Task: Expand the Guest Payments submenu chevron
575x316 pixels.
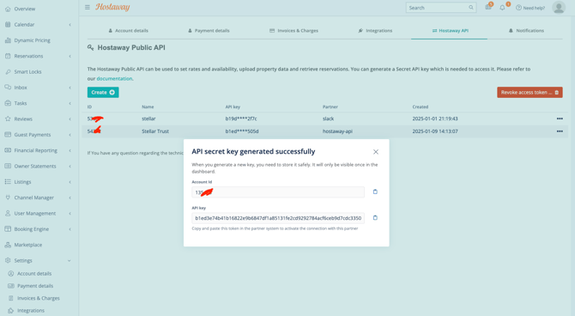Action: 70,135
